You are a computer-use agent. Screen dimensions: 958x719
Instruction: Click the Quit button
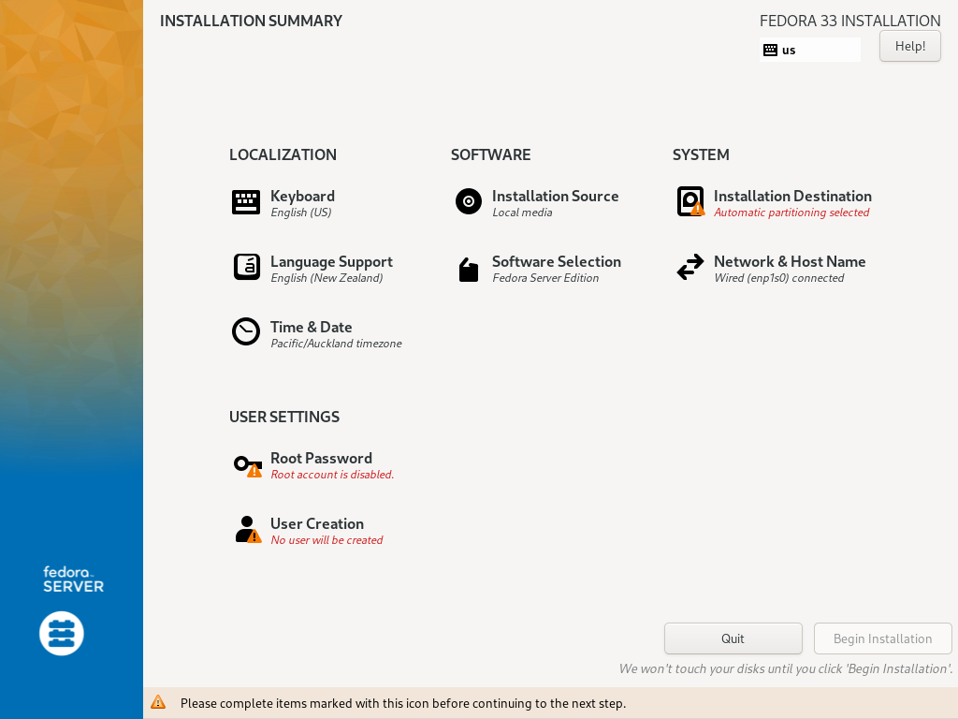tap(733, 638)
